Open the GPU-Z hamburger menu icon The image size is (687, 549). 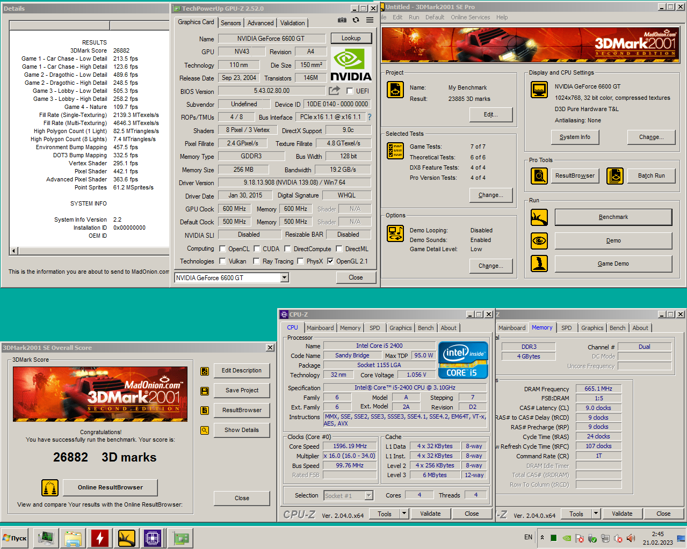click(x=370, y=20)
